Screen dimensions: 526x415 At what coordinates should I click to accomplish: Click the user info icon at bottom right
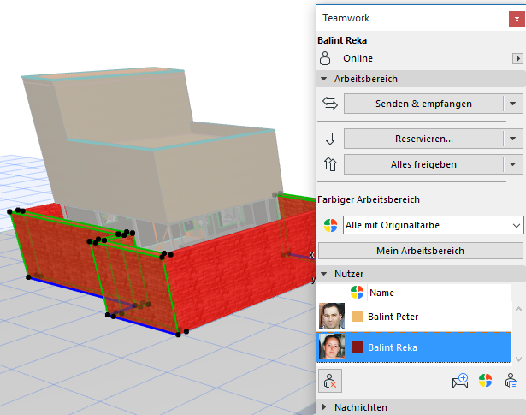[x=511, y=381]
